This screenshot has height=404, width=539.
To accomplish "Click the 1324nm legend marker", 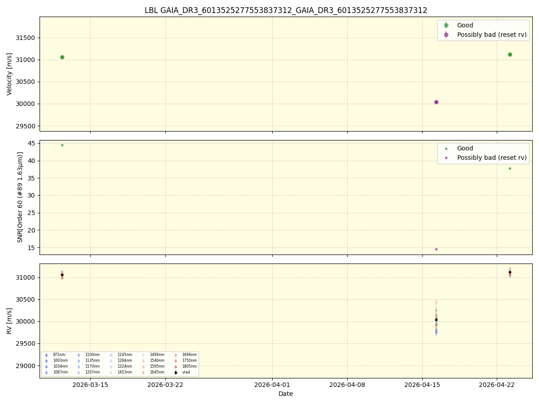I will (111, 367).
